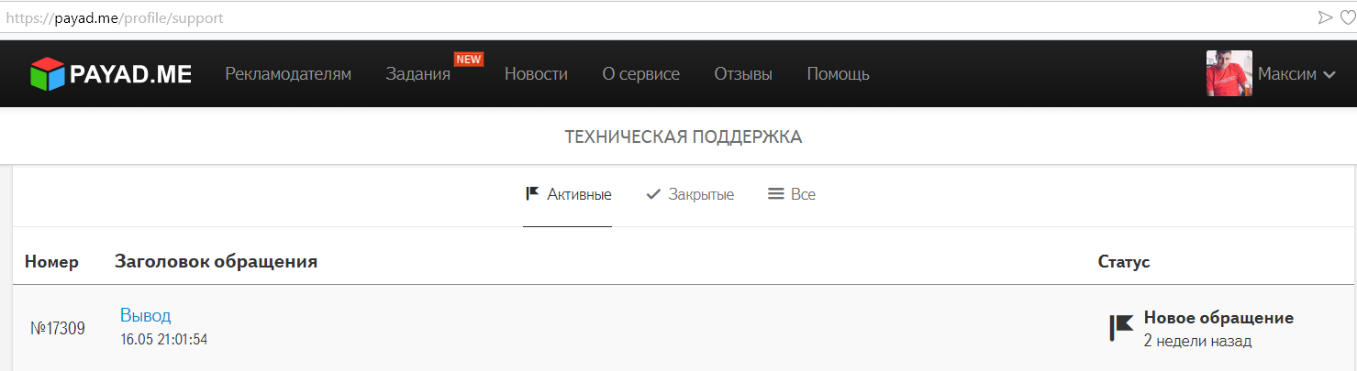Viewport: 1357px width, 371px height.
Task: Click the flag icon on Активные tab
Action: click(x=531, y=193)
